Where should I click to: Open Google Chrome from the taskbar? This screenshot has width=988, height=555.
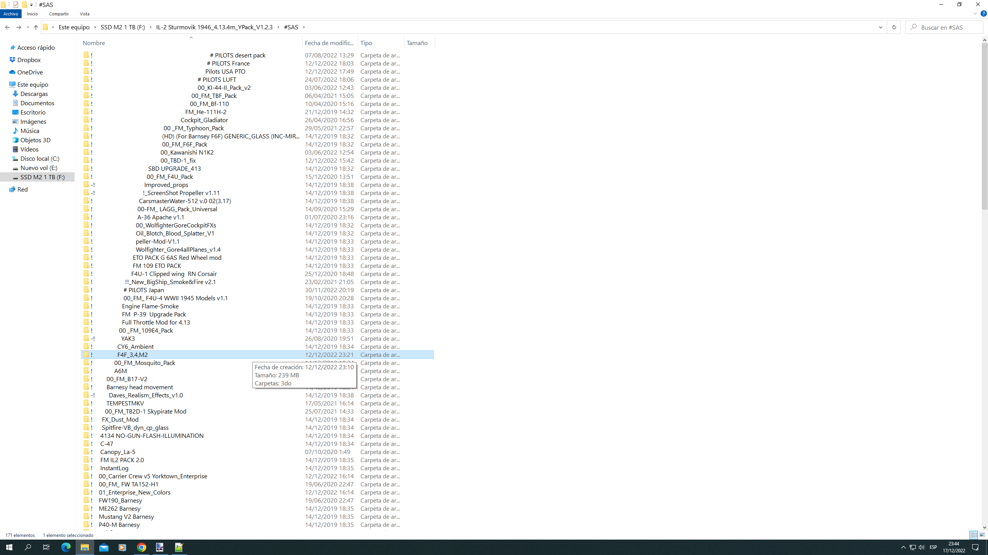coord(142,547)
